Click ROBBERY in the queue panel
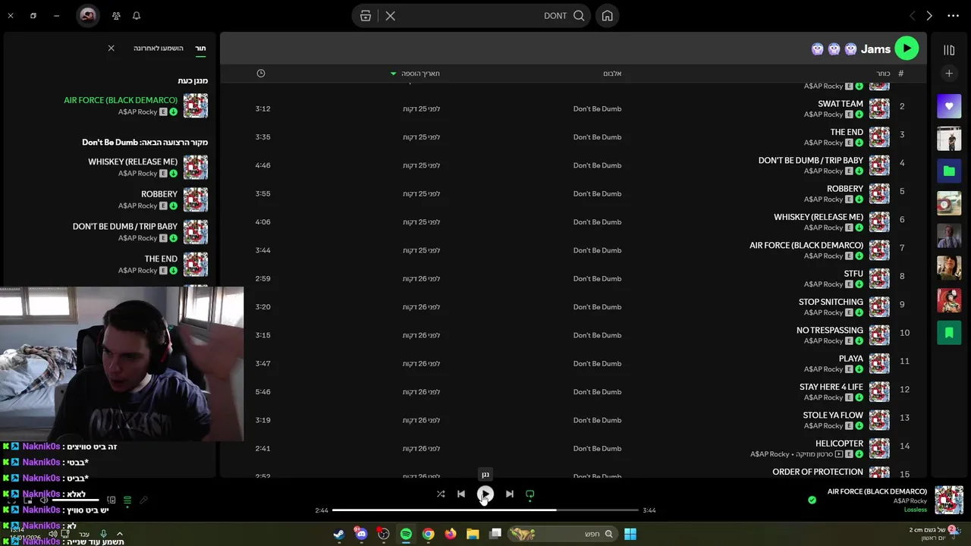971x546 pixels. [x=159, y=194]
